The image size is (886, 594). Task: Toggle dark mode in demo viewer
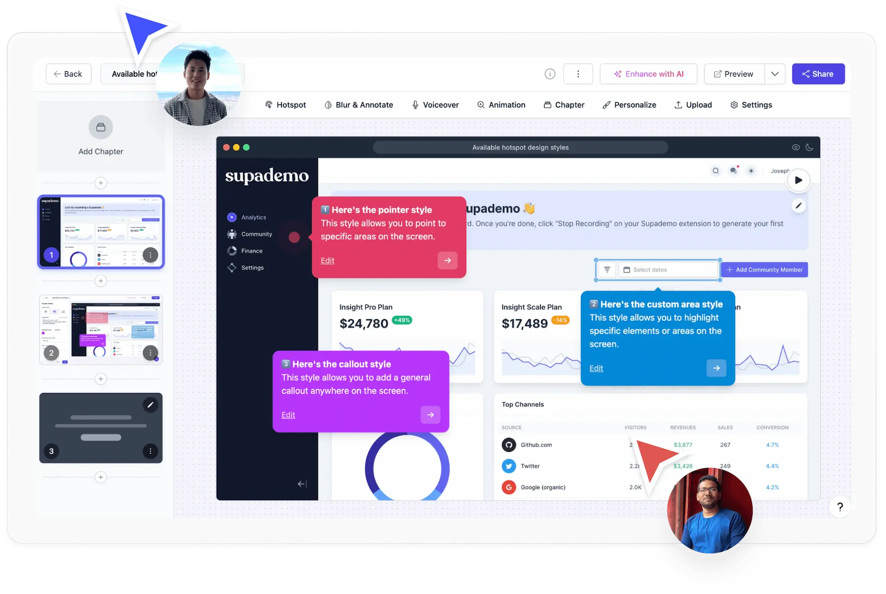[x=810, y=147]
